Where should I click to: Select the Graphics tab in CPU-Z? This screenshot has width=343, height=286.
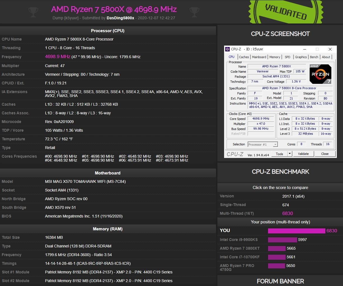[x=301, y=57]
